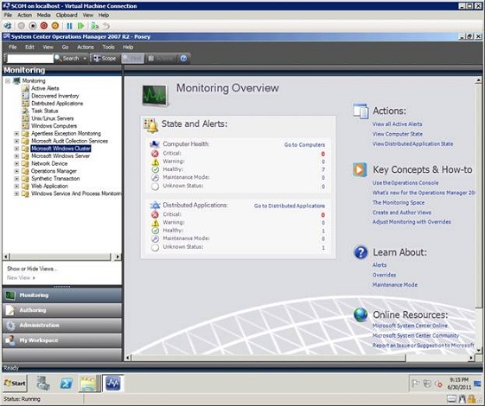This screenshot has width=485, height=406.
Task: Pause the virtual machine
Action: (70, 26)
